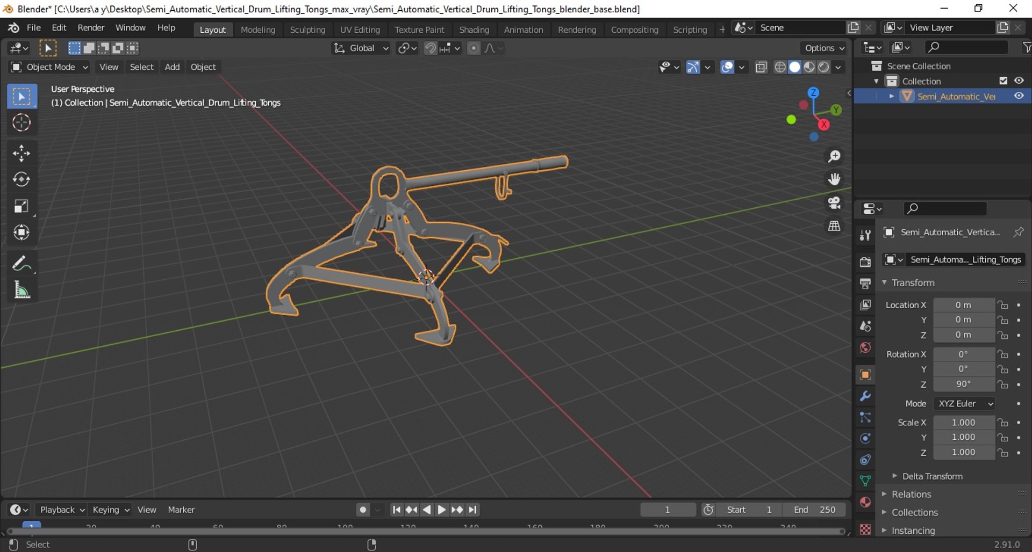Open the Scene properties tab
This screenshot has width=1032, height=552.
[x=865, y=326]
